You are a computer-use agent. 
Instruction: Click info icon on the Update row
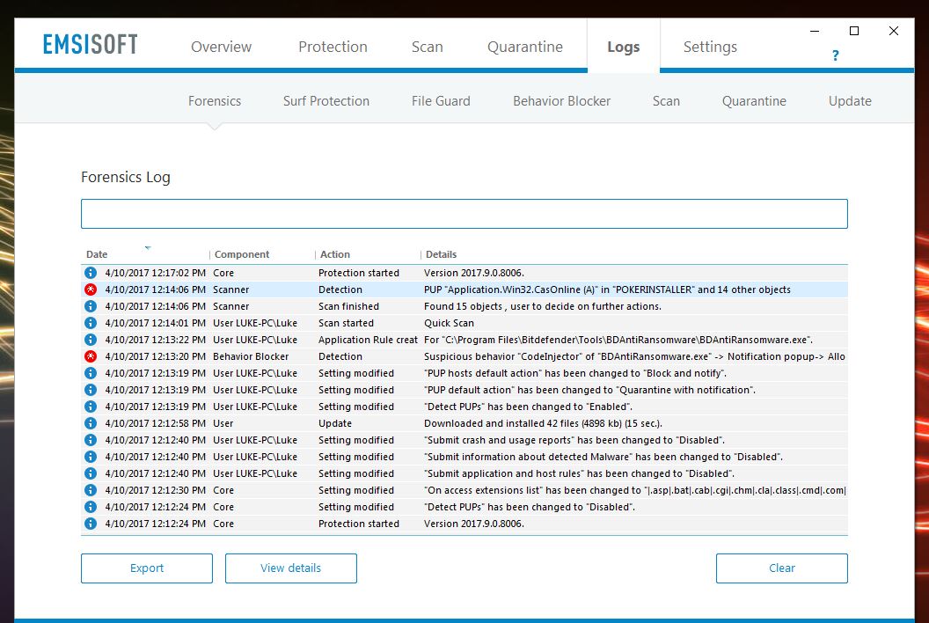pos(90,423)
